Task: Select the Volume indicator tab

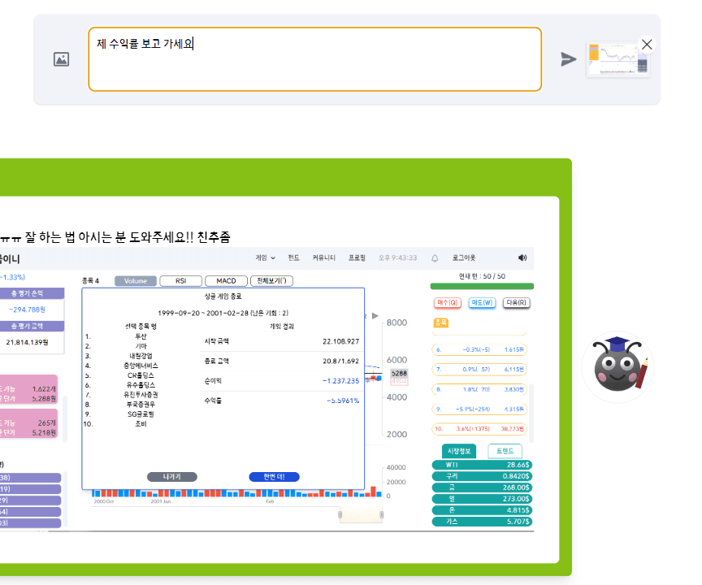Action: pyautogui.click(x=136, y=280)
